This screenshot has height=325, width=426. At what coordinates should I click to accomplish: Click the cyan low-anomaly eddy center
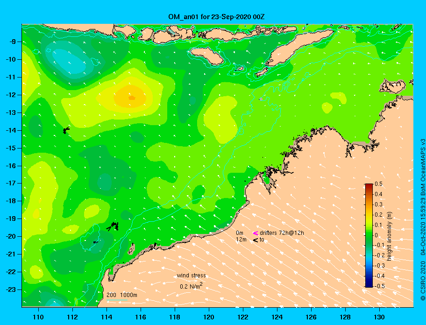click(70, 62)
